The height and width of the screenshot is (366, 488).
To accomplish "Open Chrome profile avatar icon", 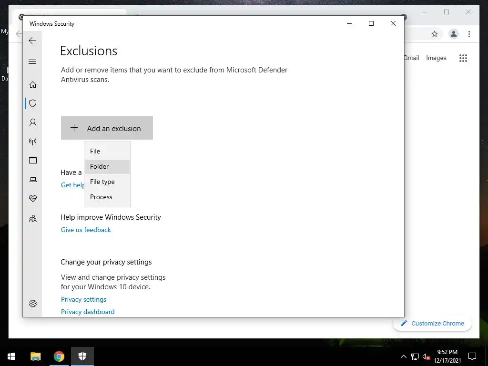I will (454, 34).
